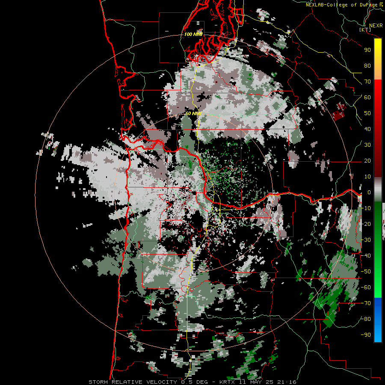Click the -40 scale label
385x385 pixels.
click(x=366, y=256)
